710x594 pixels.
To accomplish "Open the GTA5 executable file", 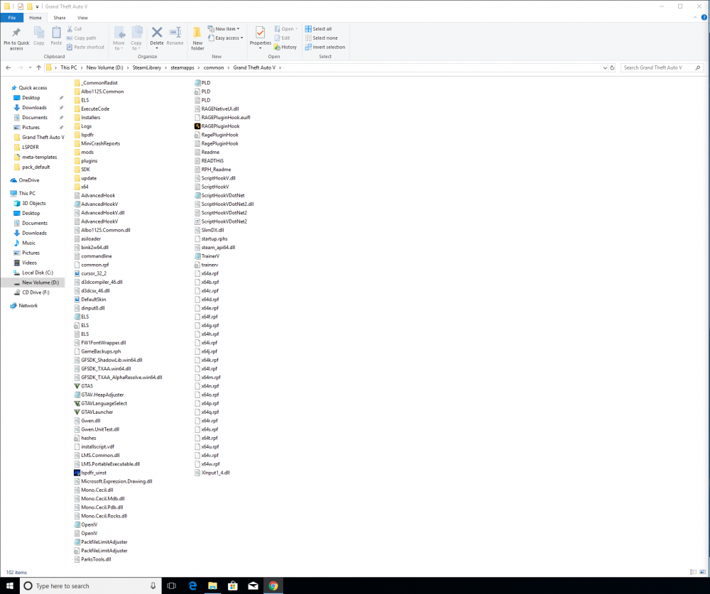I will (87, 386).
